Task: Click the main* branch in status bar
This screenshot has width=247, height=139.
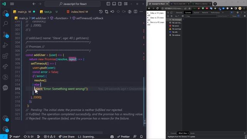Action: [x=15, y=137]
